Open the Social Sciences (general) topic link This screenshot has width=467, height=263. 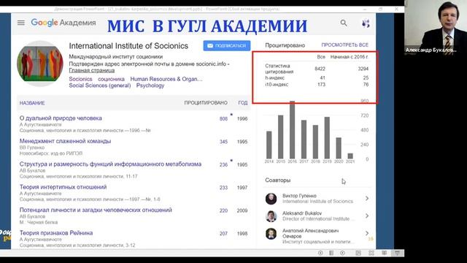100,85
